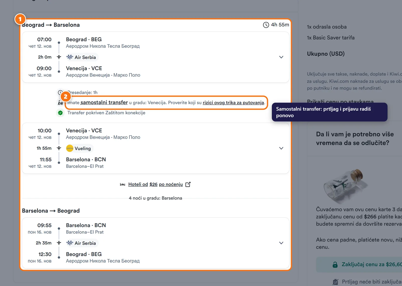Click the airplane icon beside 1h 55m
This screenshot has width=402, height=286.
tap(59, 148)
